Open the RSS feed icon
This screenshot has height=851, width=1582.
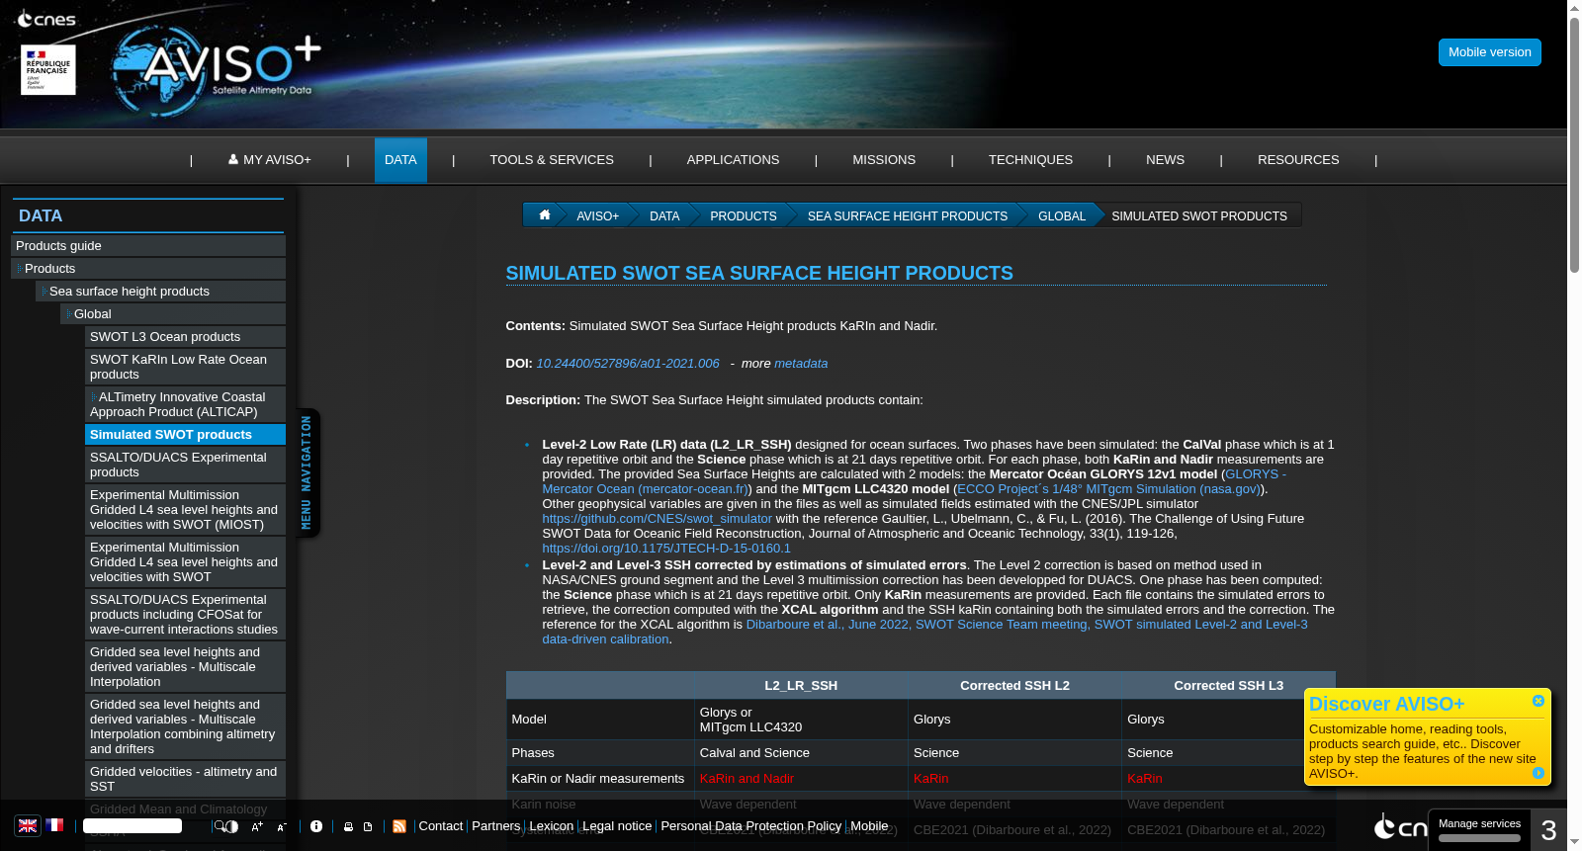pyautogui.click(x=399, y=826)
